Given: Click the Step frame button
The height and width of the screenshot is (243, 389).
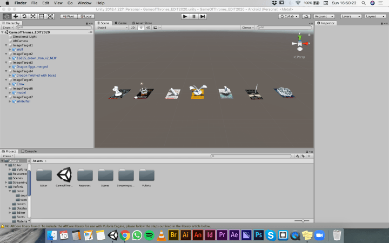Looking at the screenshot, I should click(x=203, y=16).
